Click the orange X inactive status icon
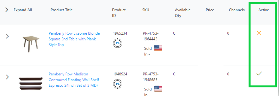 [259, 33]
